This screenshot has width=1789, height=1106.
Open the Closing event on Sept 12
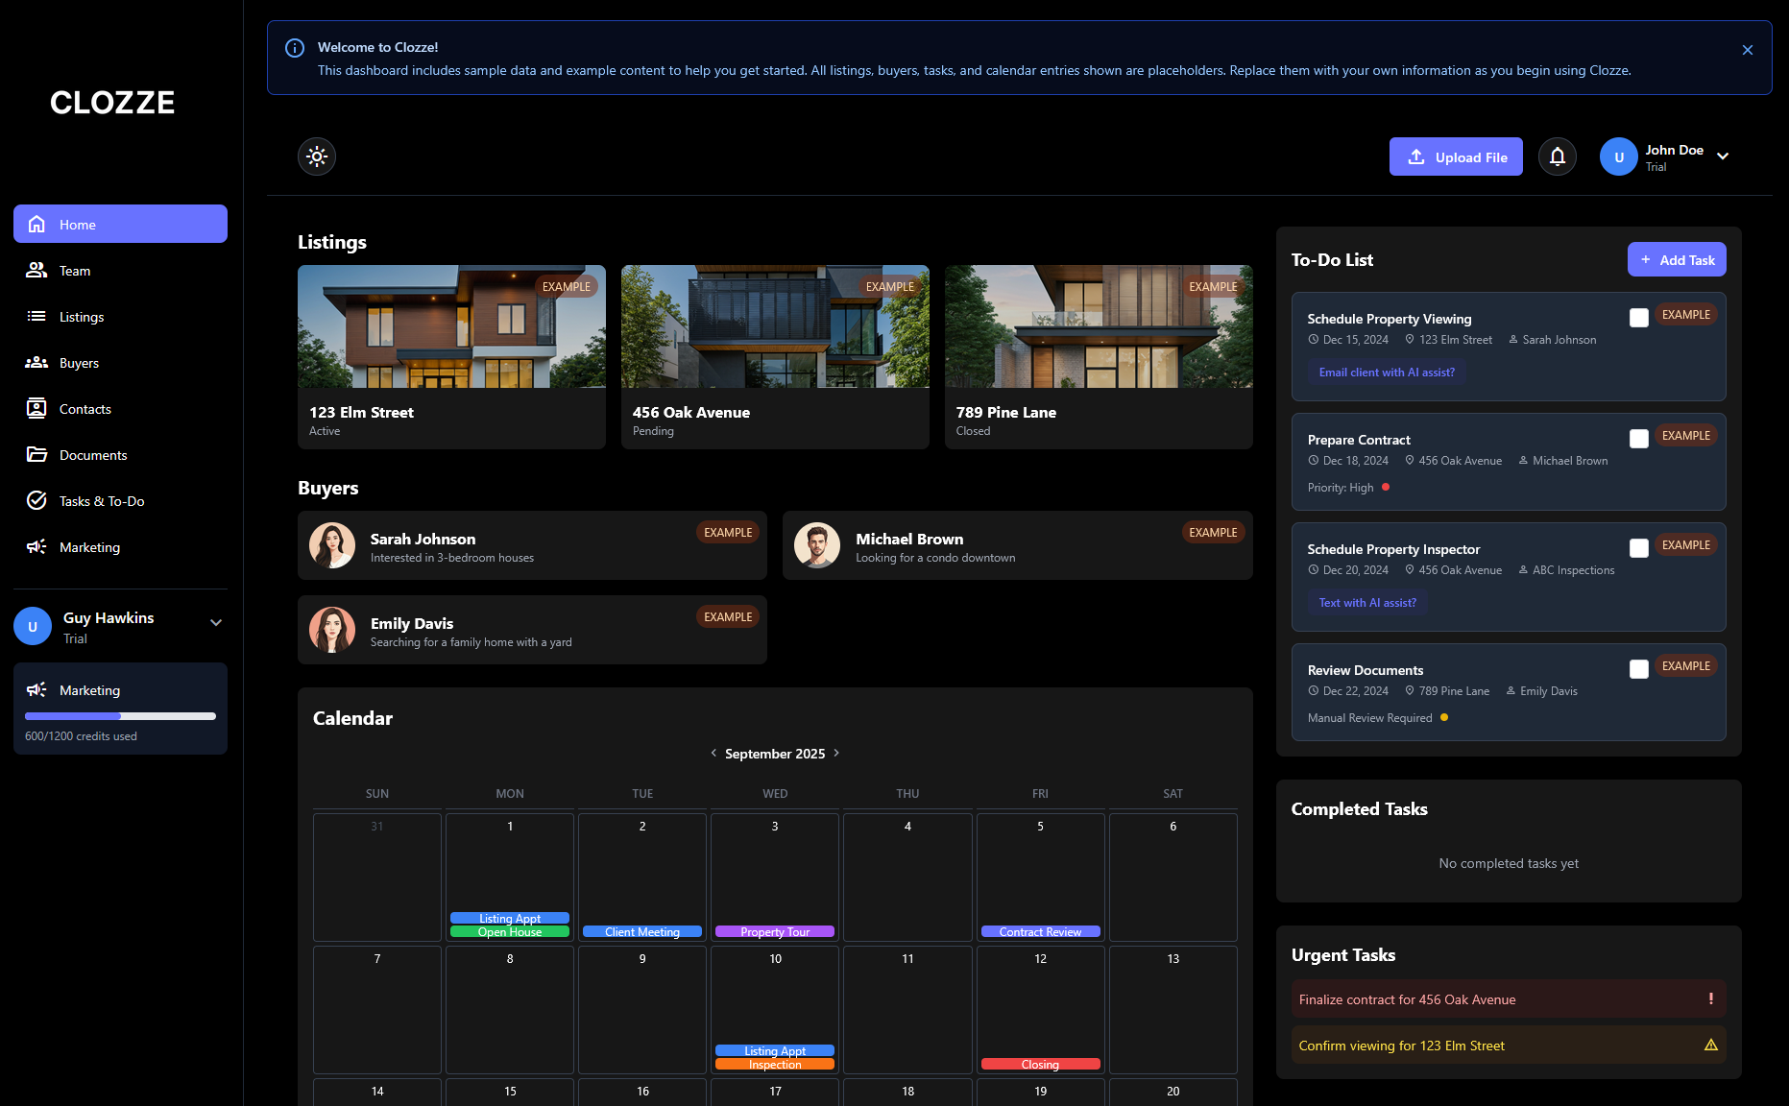(1040, 1065)
